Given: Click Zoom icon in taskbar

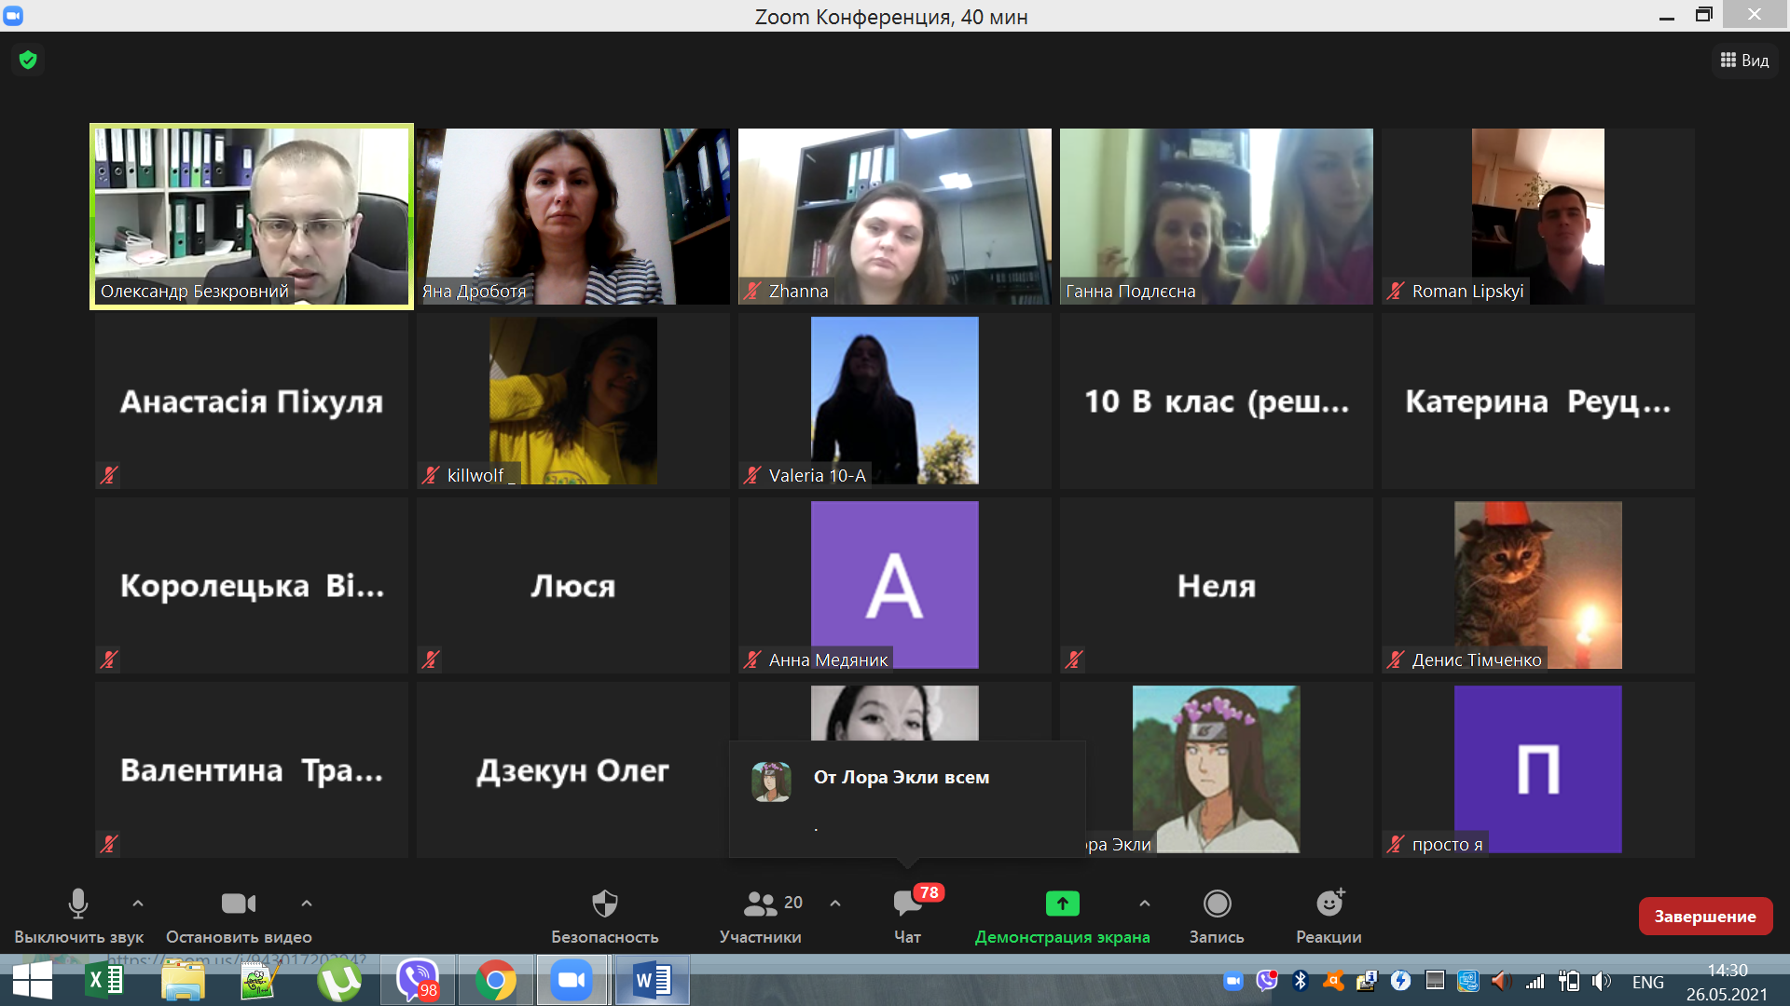Looking at the screenshot, I should coord(571,980).
